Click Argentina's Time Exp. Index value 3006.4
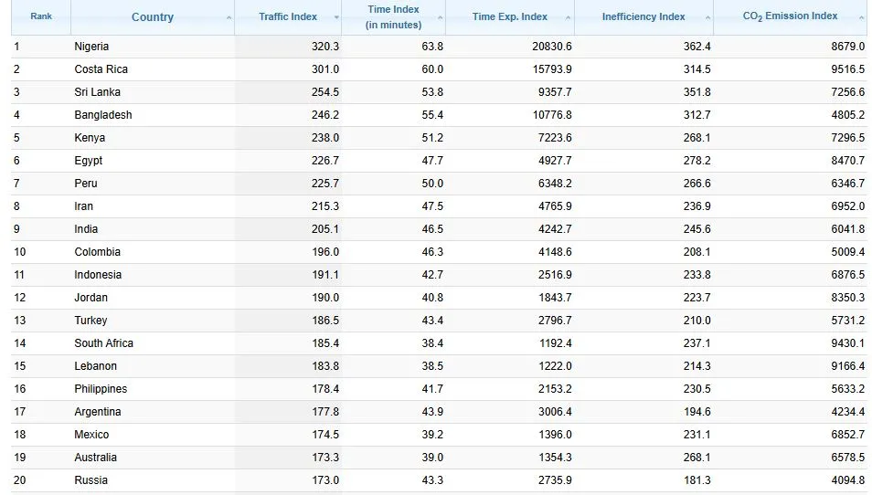This screenshot has width=872, height=495. tap(555, 412)
